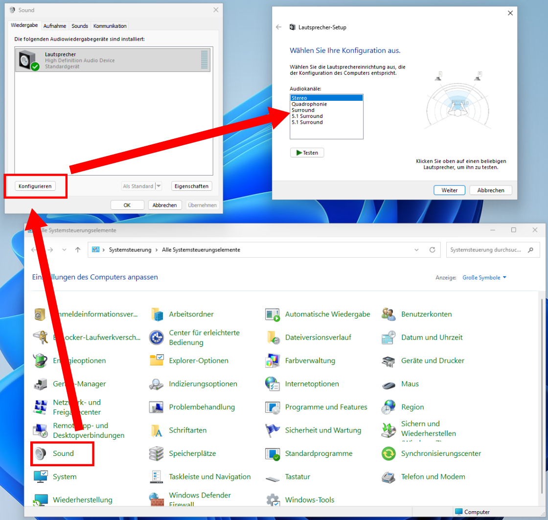Viewport: 548px width, 520px height.
Task: Open the Als Standard dropdown arrow
Action: (x=159, y=186)
